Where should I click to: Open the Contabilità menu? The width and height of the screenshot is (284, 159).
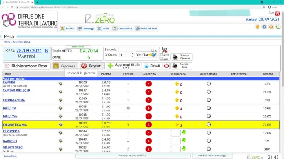coord(122,28)
